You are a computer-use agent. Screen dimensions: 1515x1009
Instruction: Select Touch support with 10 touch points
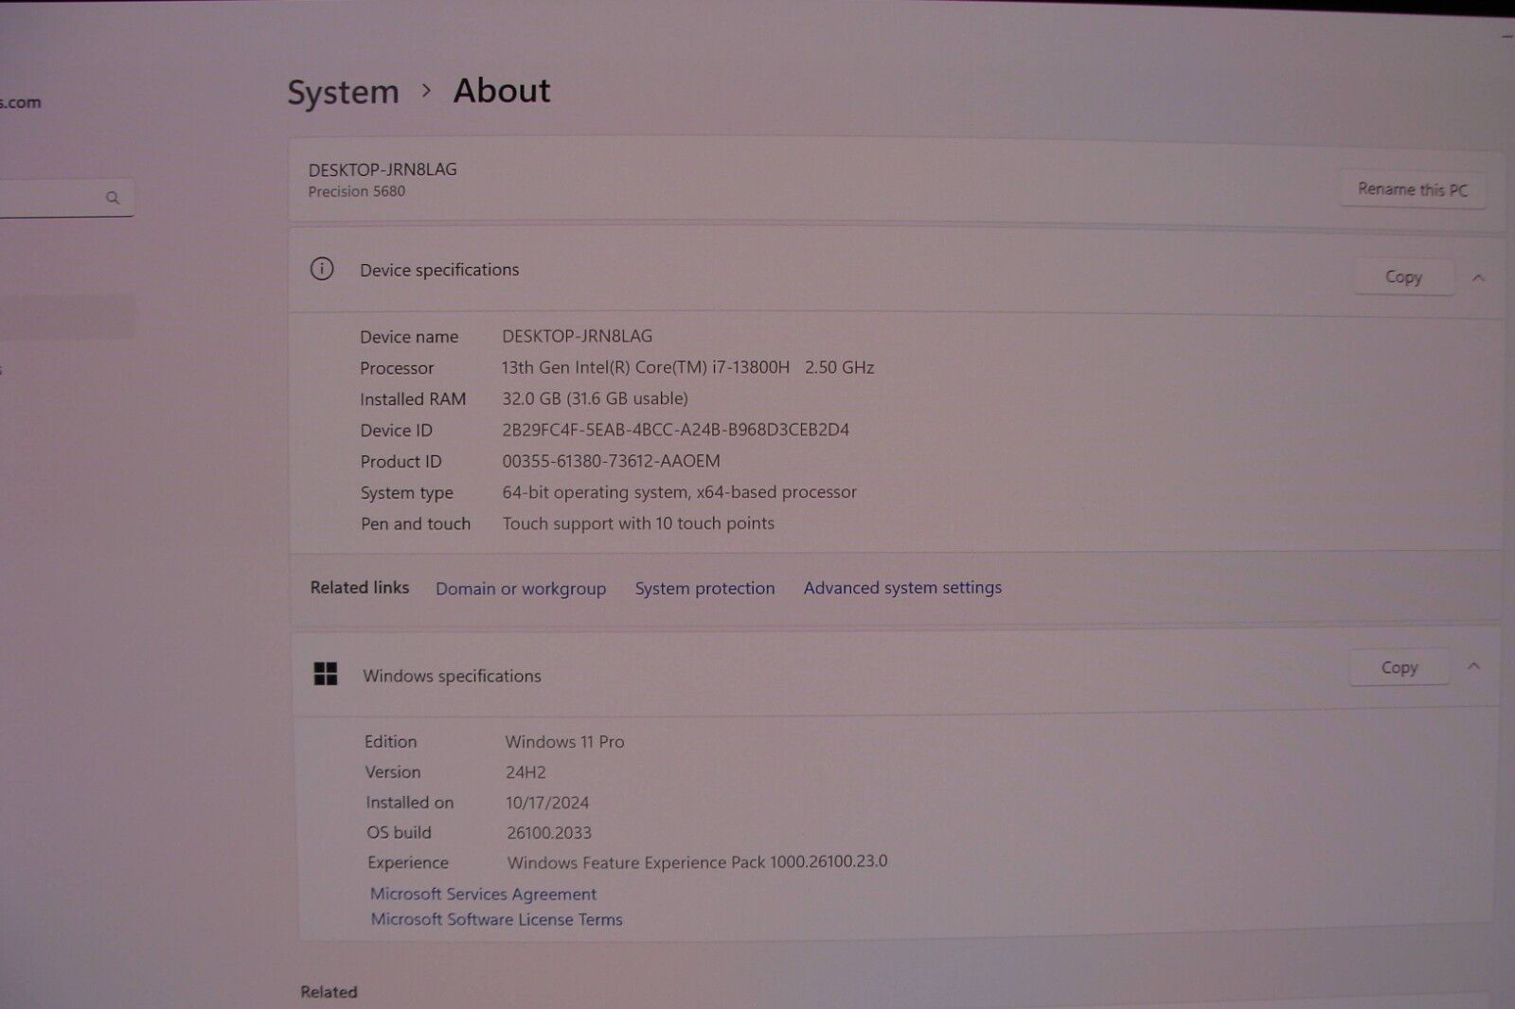point(638,523)
